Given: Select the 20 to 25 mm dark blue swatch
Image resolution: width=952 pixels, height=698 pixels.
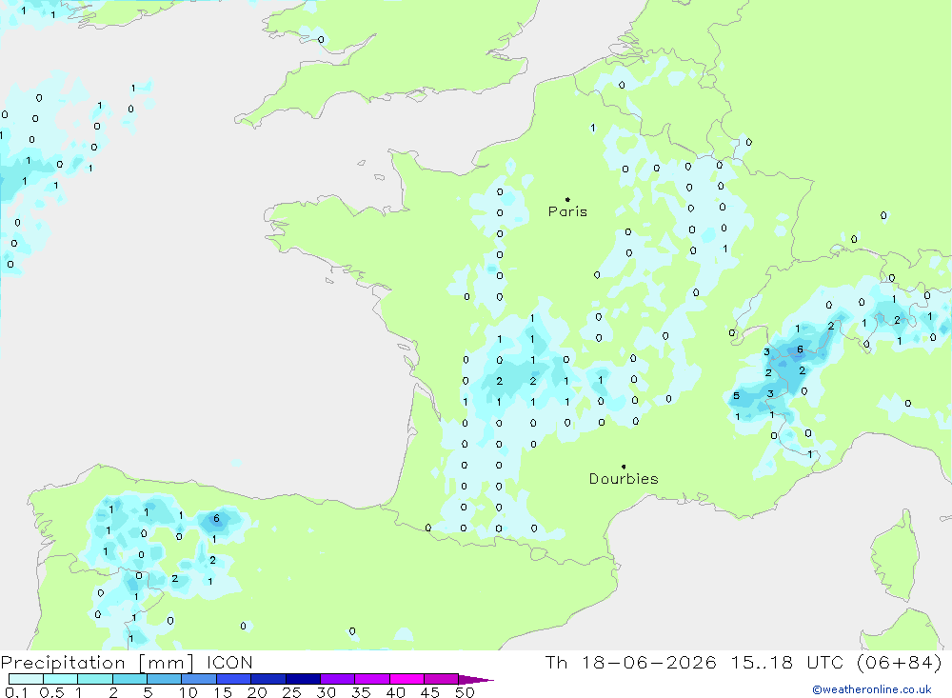Looking at the screenshot, I should click(268, 679).
